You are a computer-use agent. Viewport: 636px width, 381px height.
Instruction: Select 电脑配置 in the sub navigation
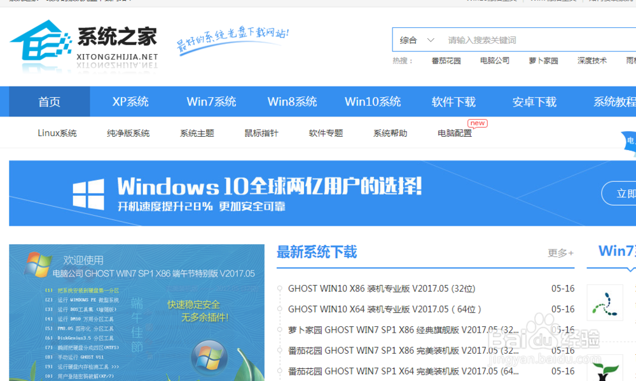coord(455,133)
